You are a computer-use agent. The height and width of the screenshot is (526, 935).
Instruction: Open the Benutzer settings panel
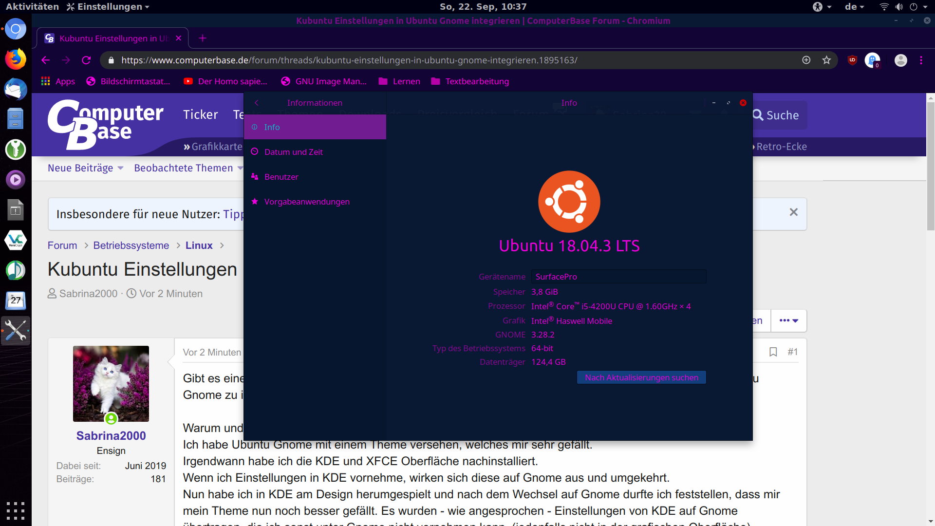[281, 177]
